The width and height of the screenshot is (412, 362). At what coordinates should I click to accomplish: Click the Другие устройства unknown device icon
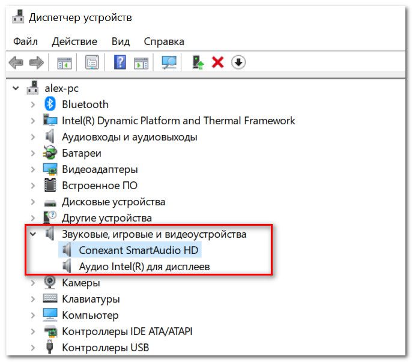pyautogui.click(x=50, y=217)
